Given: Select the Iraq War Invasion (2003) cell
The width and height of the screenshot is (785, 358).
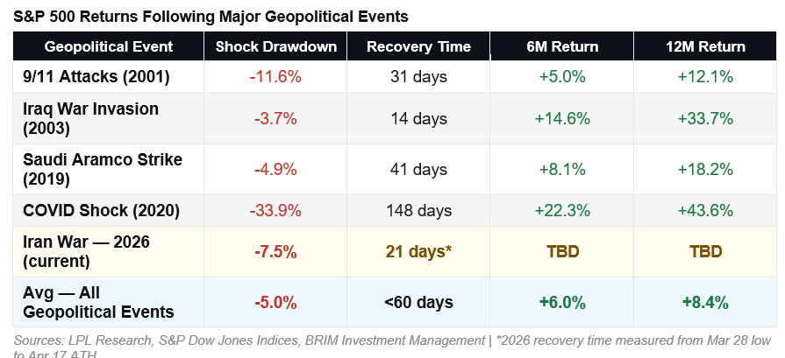Looking at the screenshot, I should pyautogui.click(x=89, y=118).
